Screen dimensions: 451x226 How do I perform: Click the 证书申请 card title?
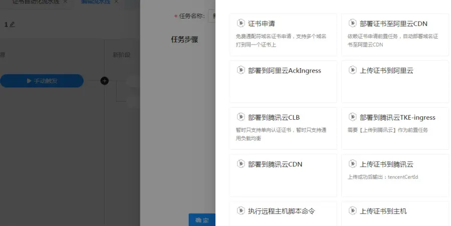262,24
